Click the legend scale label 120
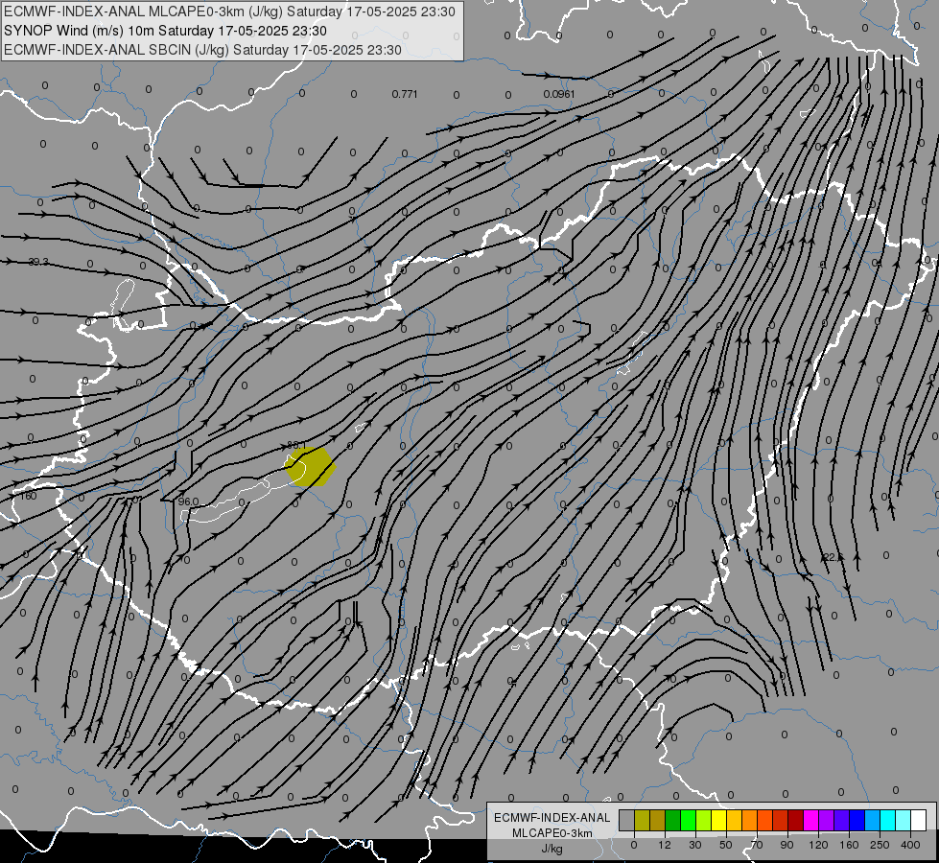The image size is (939, 863). point(818,845)
